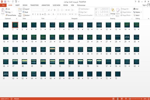Toggle text Shadow formatting
The image size is (150, 100).
tap(40, 14)
